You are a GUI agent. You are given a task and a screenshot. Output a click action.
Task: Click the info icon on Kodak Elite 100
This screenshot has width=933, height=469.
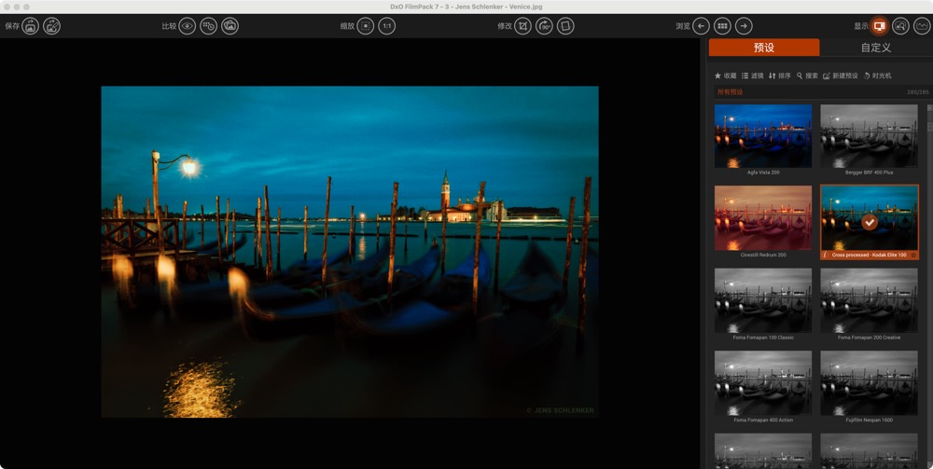pos(825,255)
